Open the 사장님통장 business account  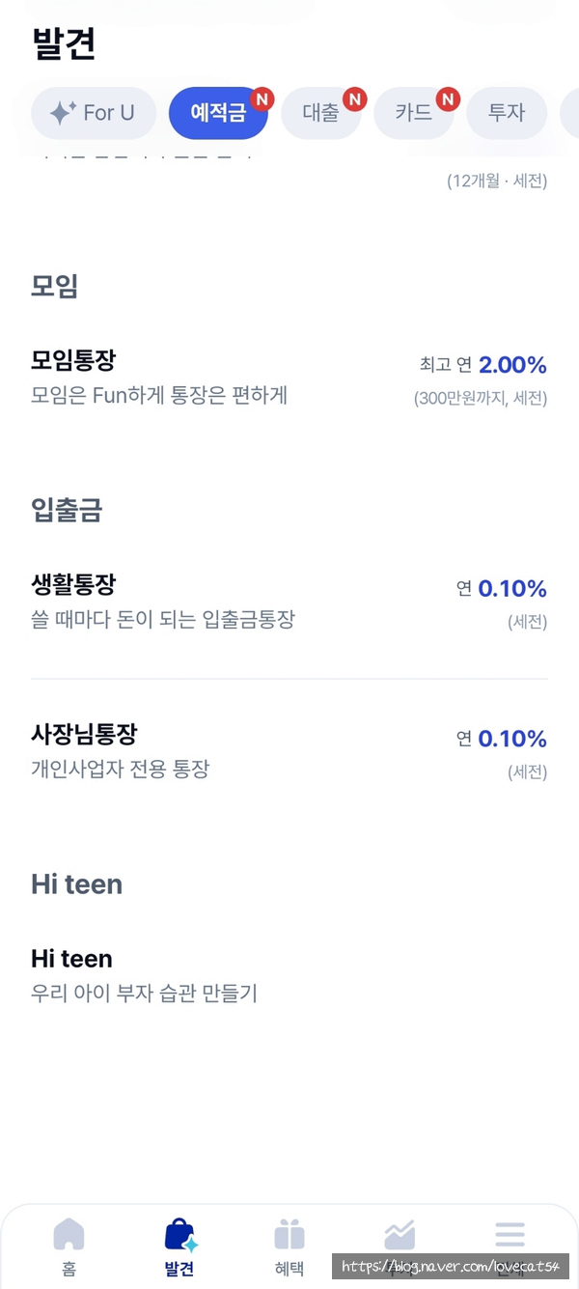84,735
